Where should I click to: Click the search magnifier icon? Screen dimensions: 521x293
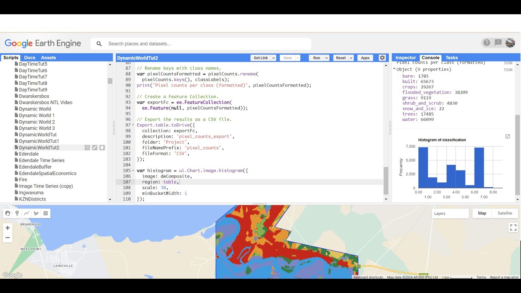(99, 44)
